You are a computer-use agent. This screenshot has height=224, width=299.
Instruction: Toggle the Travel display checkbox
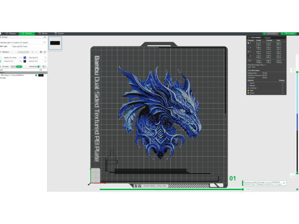pos(283,83)
